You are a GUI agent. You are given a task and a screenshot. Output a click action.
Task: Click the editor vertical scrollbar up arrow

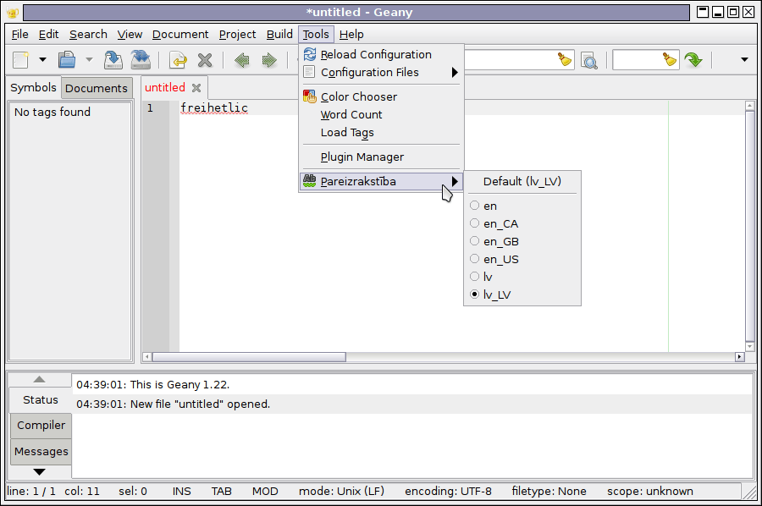749,106
